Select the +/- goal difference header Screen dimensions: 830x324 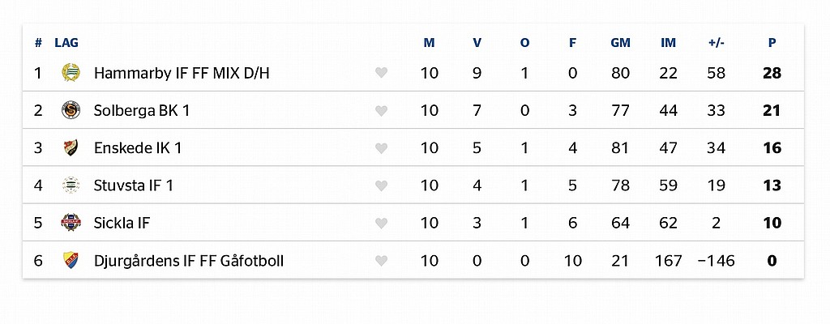[x=716, y=43]
